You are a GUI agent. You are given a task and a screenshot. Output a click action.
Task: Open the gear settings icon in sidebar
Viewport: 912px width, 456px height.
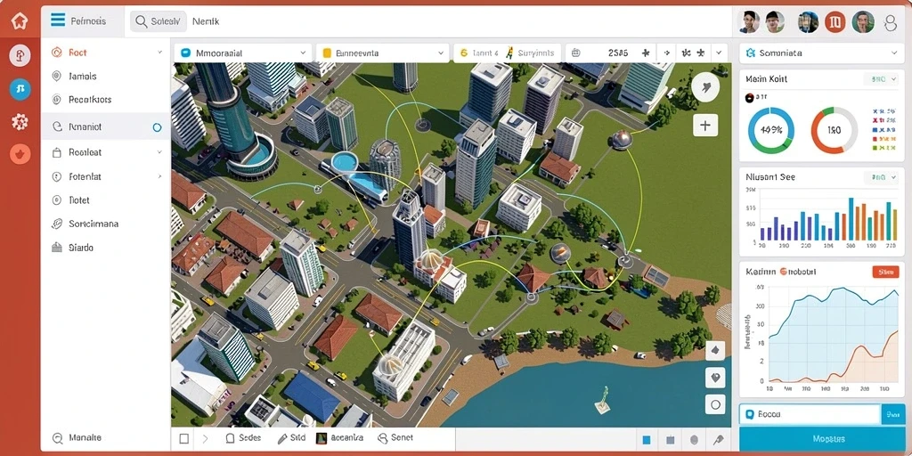pos(20,121)
